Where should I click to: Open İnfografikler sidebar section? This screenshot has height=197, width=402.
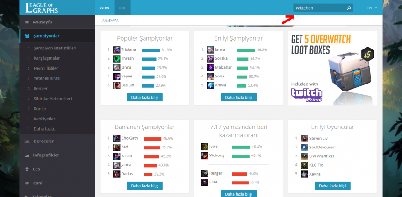[x=57, y=155]
